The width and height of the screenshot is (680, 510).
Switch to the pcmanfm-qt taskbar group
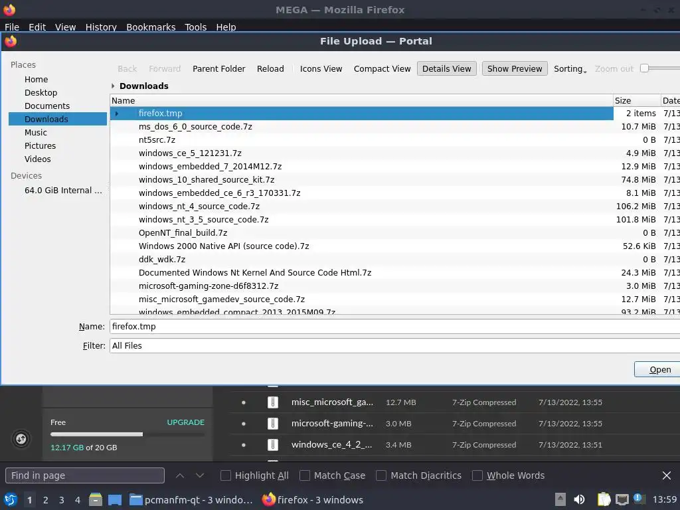pyautogui.click(x=191, y=499)
